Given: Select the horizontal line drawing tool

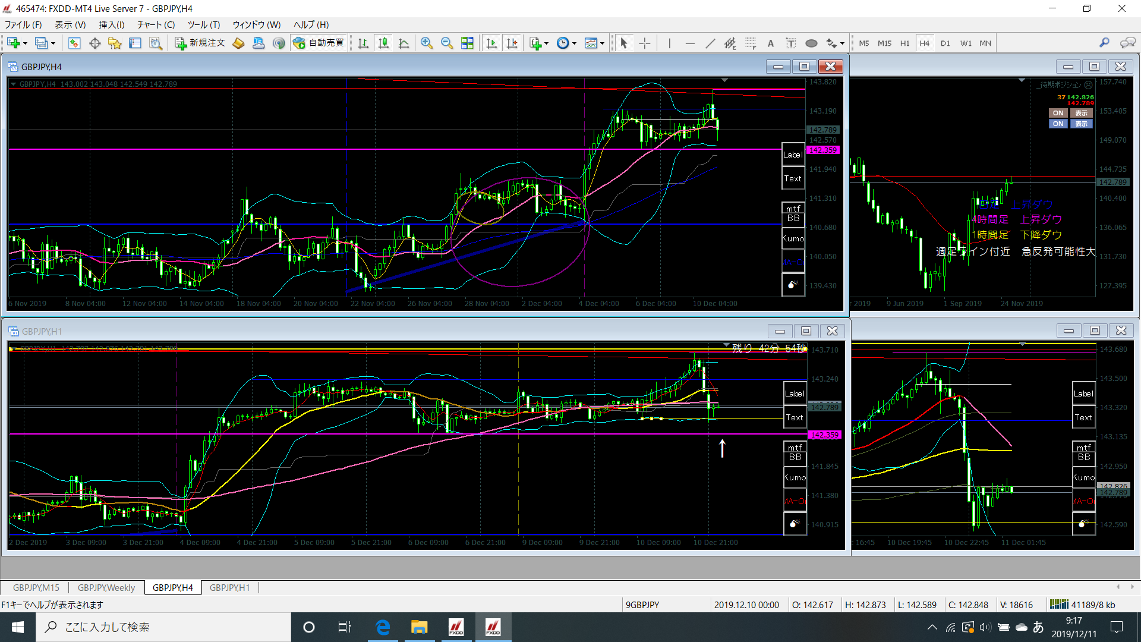Looking at the screenshot, I should coord(690,43).
